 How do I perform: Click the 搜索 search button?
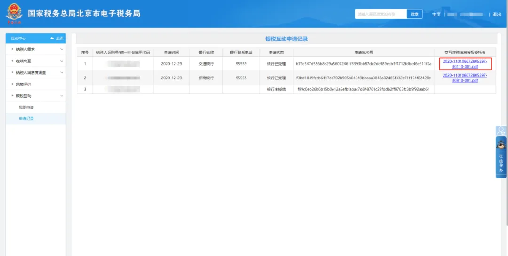[415, 14]
